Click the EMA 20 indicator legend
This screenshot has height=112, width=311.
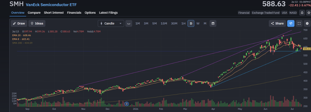point(21,35)
